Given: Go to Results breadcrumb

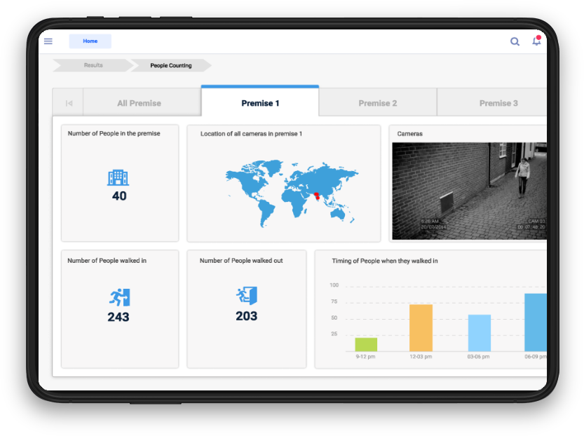Looking at the screenshot, I should pos(93,65).
